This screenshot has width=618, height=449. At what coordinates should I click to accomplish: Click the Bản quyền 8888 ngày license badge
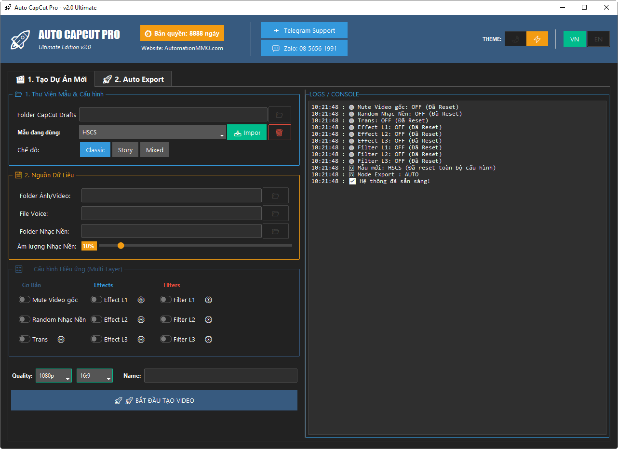point(182,33)
